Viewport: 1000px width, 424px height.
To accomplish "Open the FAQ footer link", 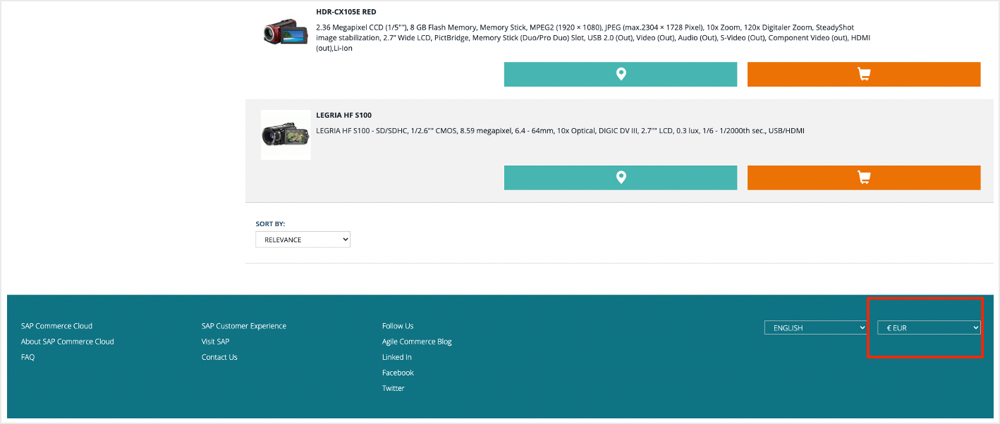I will pyautogui.click(x=28, y=357).
